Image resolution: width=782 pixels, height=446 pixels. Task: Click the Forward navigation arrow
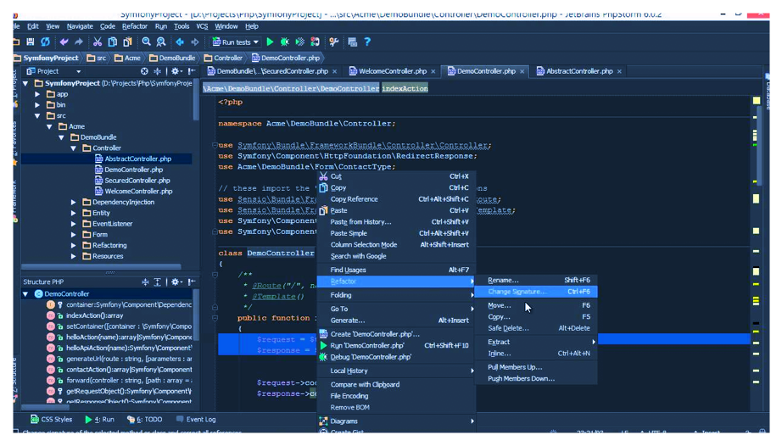194,42
